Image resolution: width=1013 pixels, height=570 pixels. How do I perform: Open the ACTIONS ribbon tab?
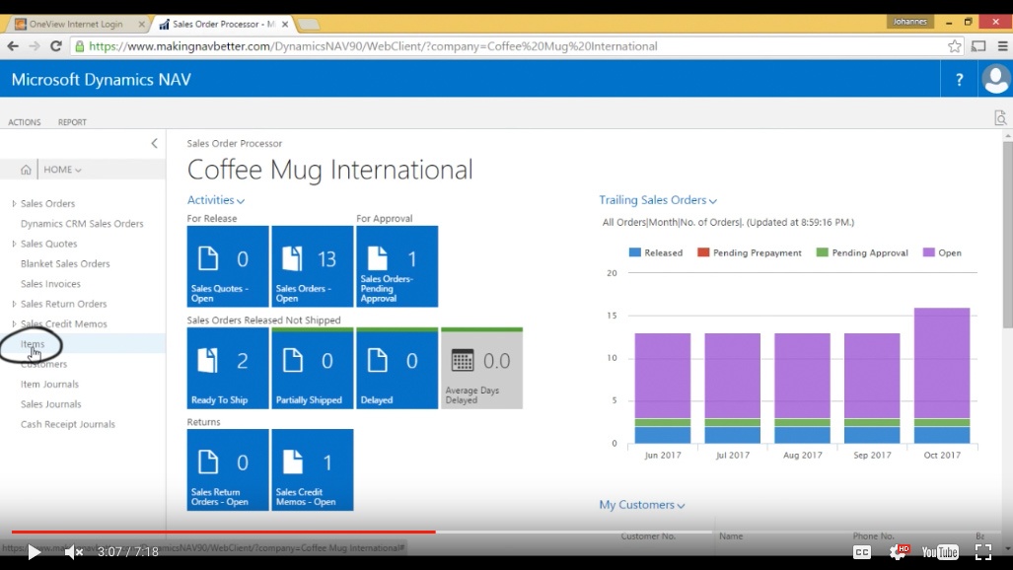click(25, 122)
